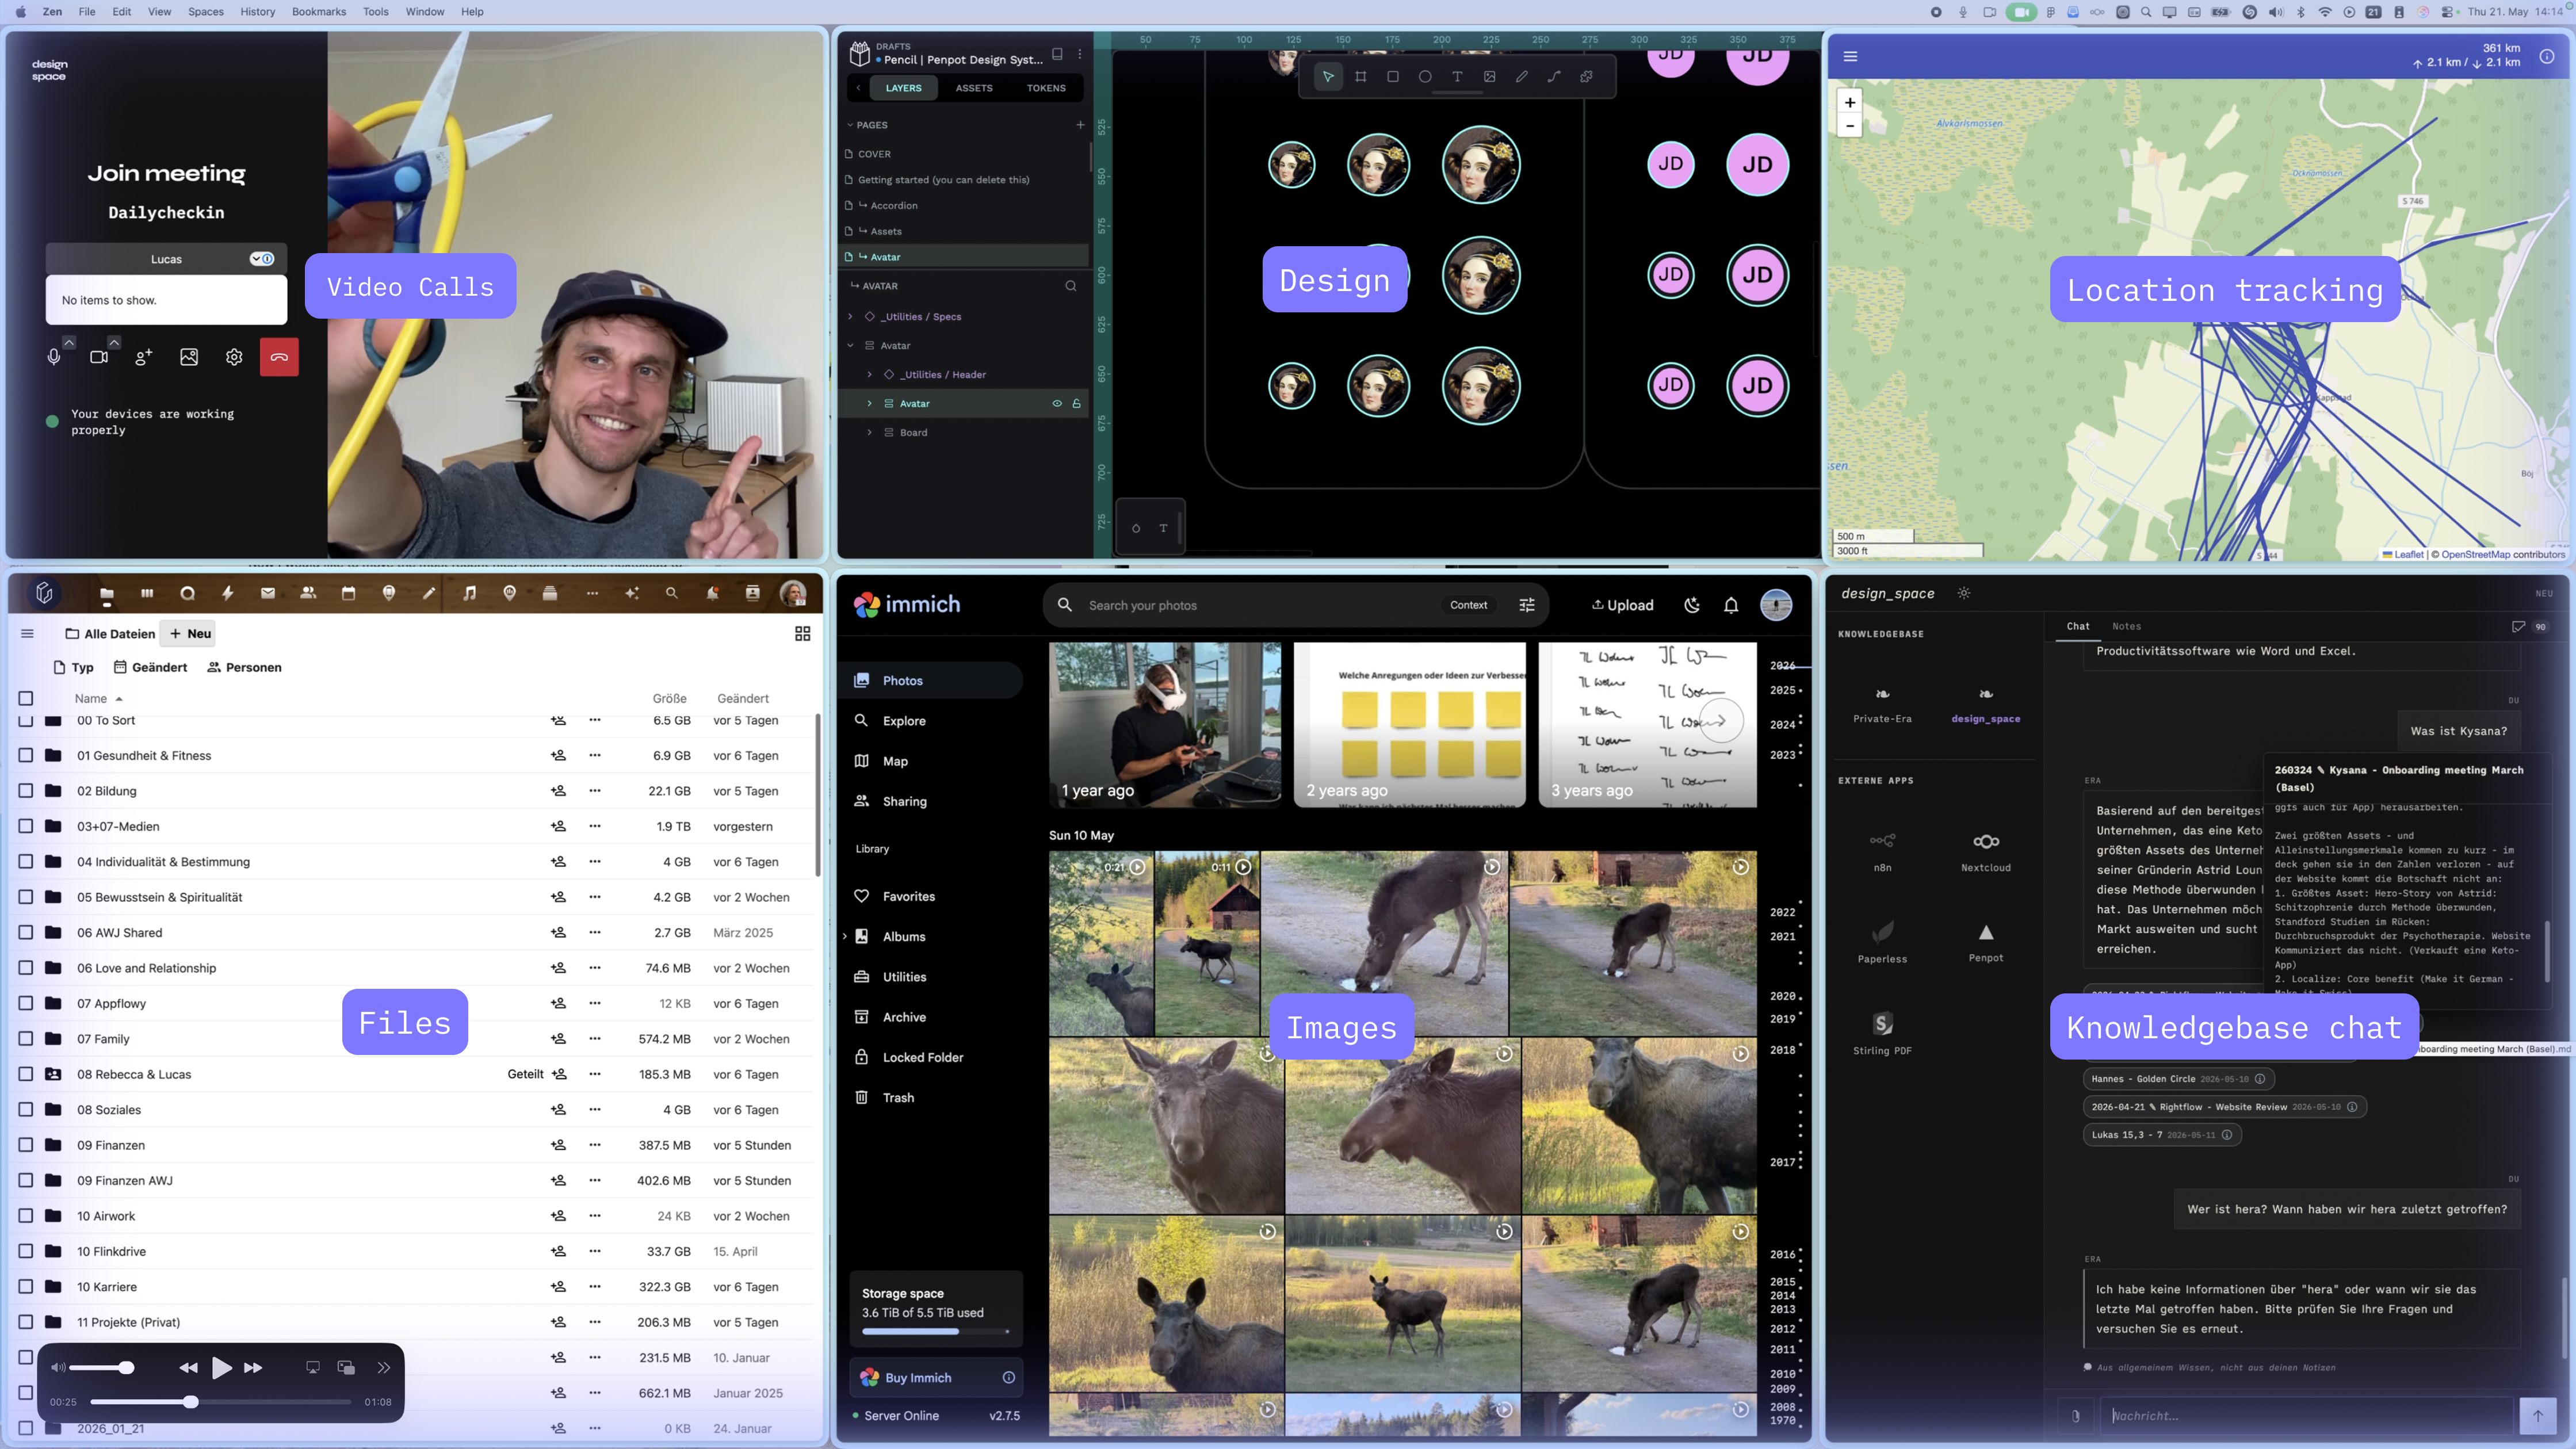Viewport: 2576px width, 1449px height.
Task: Adjust the media player volume slider
Action: coord(100,1367)
